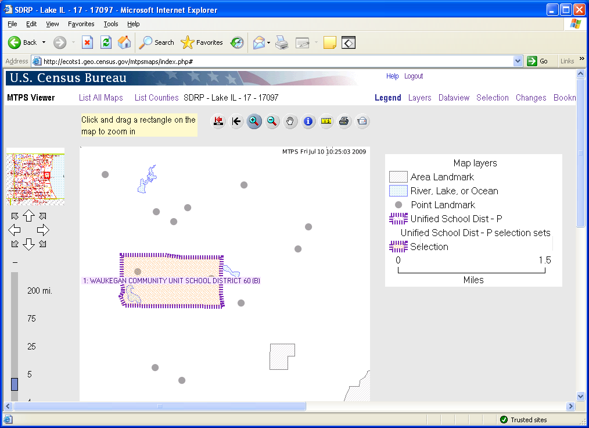Open the Tools menu
Screen dimensions: 589x428
point(110,24)
